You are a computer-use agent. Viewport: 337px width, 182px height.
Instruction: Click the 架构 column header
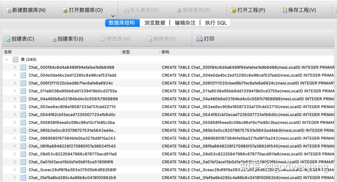point(247,52)
